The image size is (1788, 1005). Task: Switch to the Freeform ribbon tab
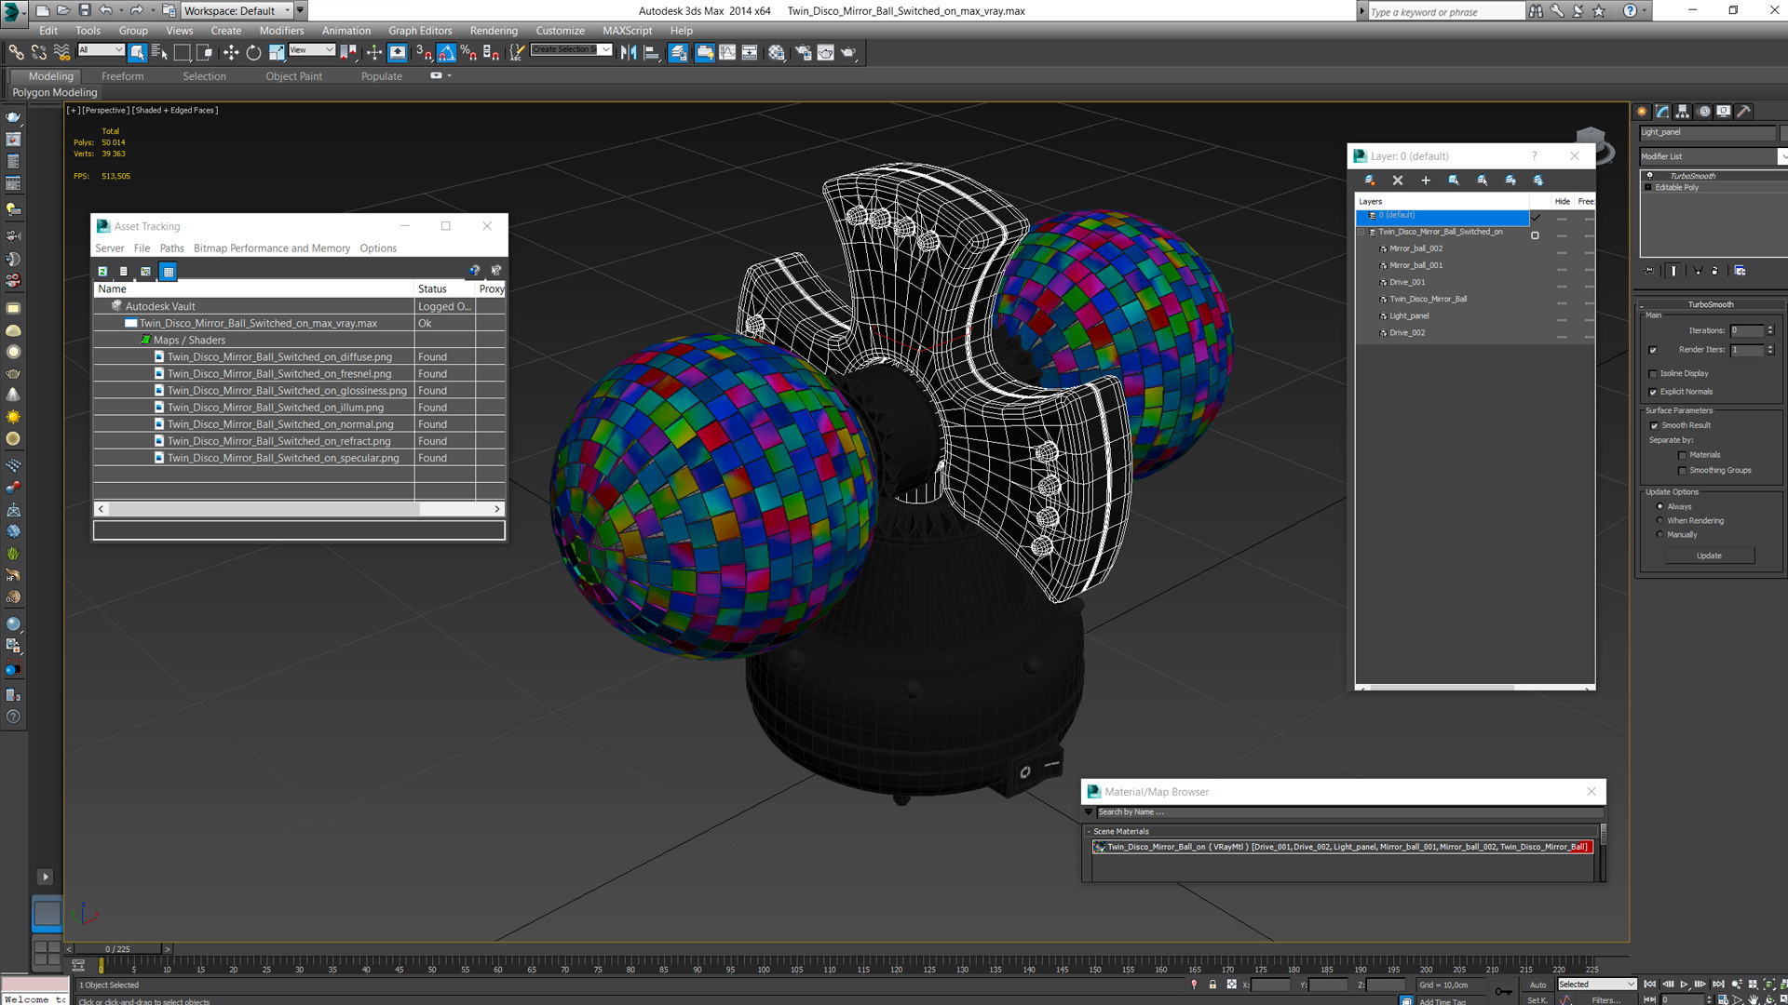point(122,76)
